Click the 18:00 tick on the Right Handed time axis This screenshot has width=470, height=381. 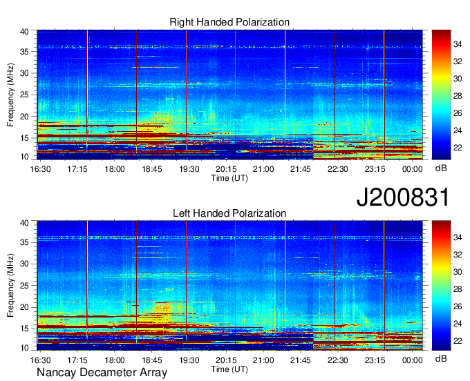(115, 169)
